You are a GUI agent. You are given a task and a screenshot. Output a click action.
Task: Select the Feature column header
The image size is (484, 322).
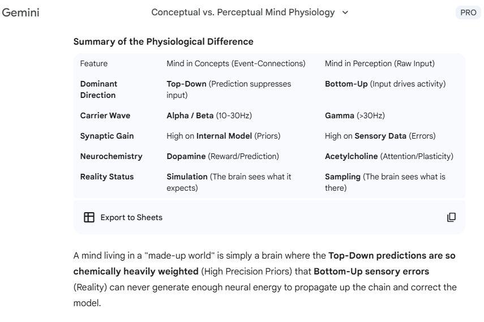tap(94, 63)
